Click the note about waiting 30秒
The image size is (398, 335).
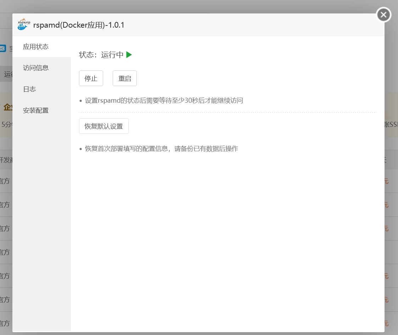164,101
